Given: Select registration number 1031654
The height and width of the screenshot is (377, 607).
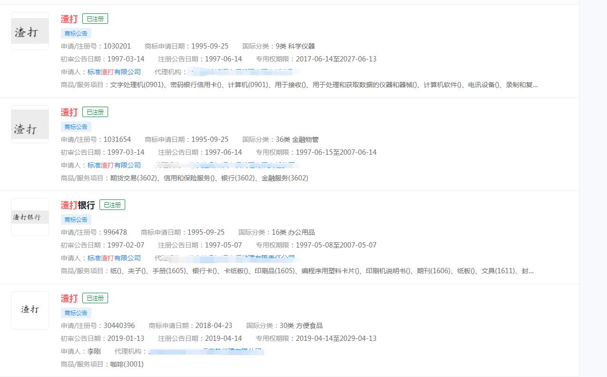Looking at the screenshot, I should [117, 139].
